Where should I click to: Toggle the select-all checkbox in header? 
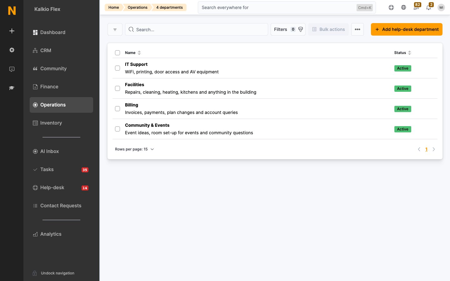tap(117, 53)
